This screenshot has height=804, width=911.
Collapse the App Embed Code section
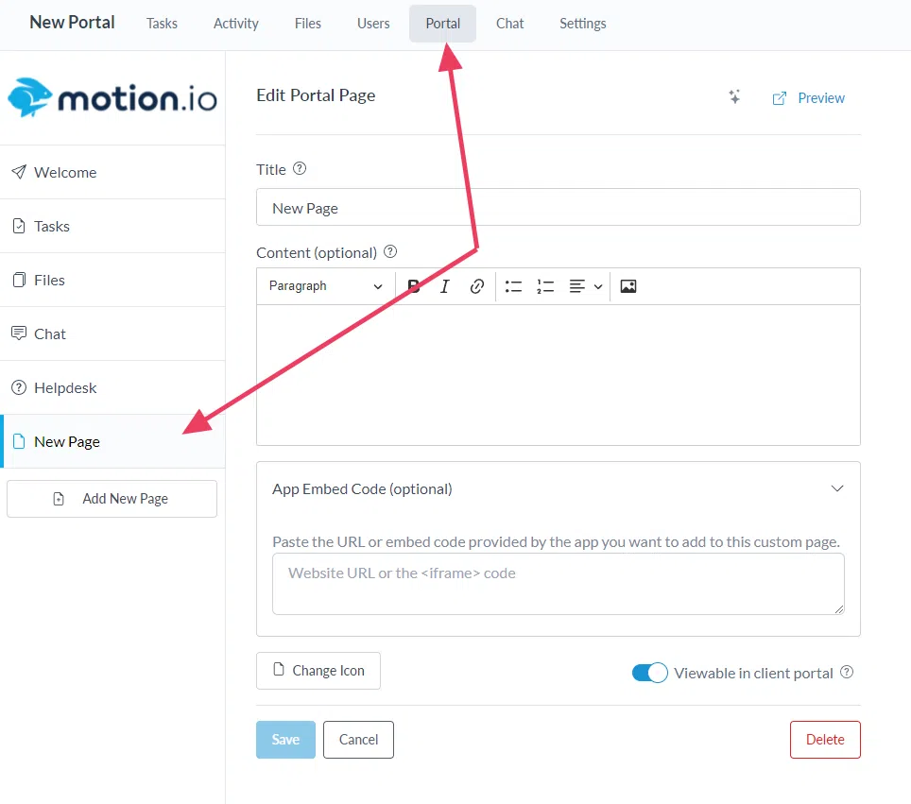pyautogui.click(x=836, y=488)
